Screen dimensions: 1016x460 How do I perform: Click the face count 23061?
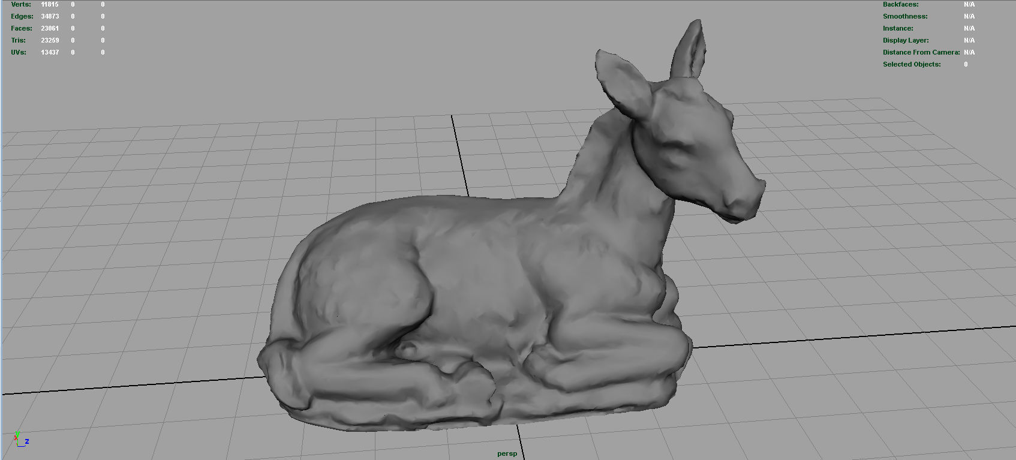[50, 28]
